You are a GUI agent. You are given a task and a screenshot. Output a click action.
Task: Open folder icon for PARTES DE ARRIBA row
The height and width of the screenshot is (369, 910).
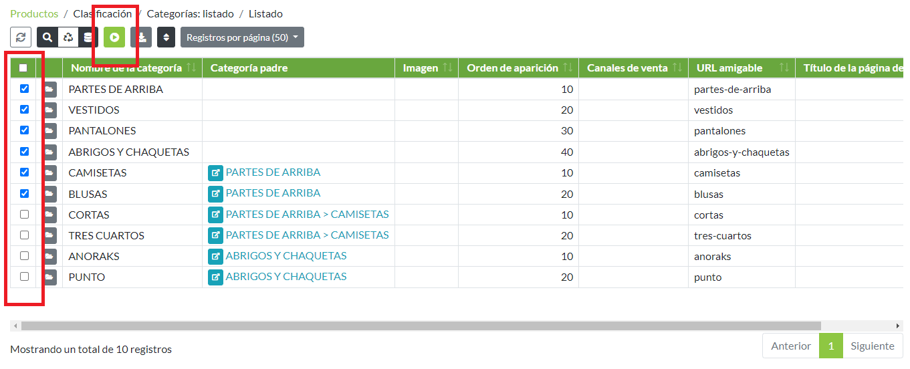(x=49, y=90)
